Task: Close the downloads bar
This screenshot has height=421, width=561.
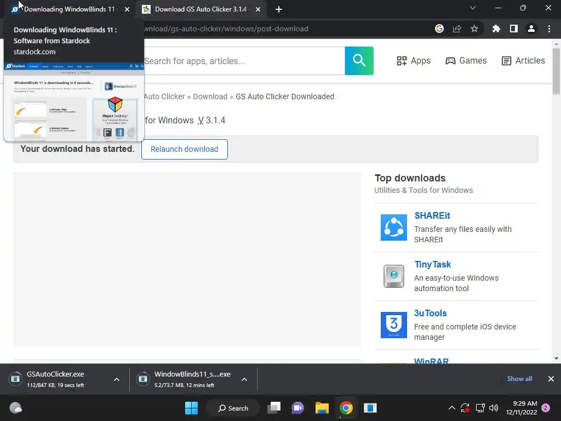Action: click(551, 379)
